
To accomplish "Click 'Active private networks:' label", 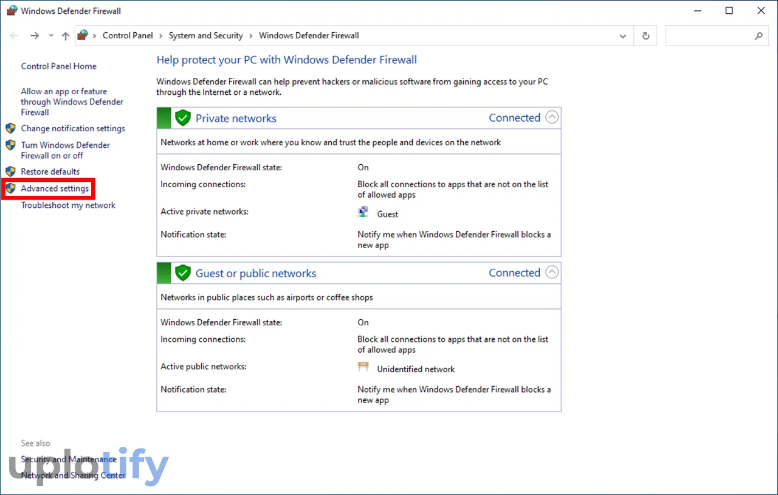I will tap(204, 212).
